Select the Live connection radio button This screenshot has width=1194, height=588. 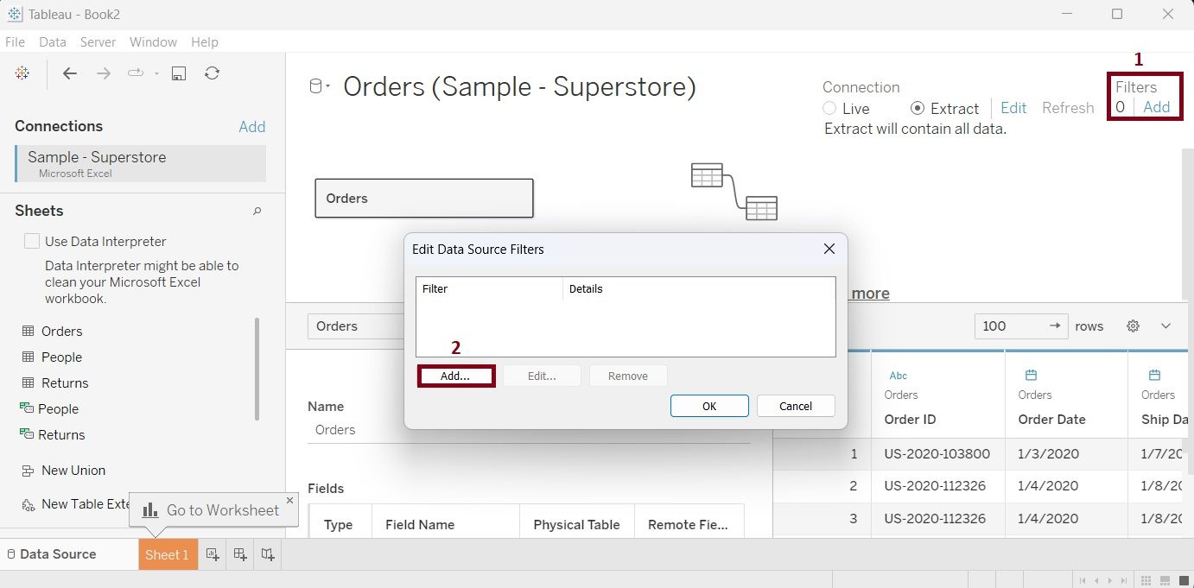(829, 108)
